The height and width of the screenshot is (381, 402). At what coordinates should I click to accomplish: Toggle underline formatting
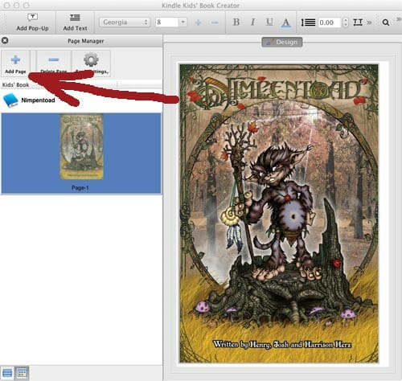click(x=269, y=23)
